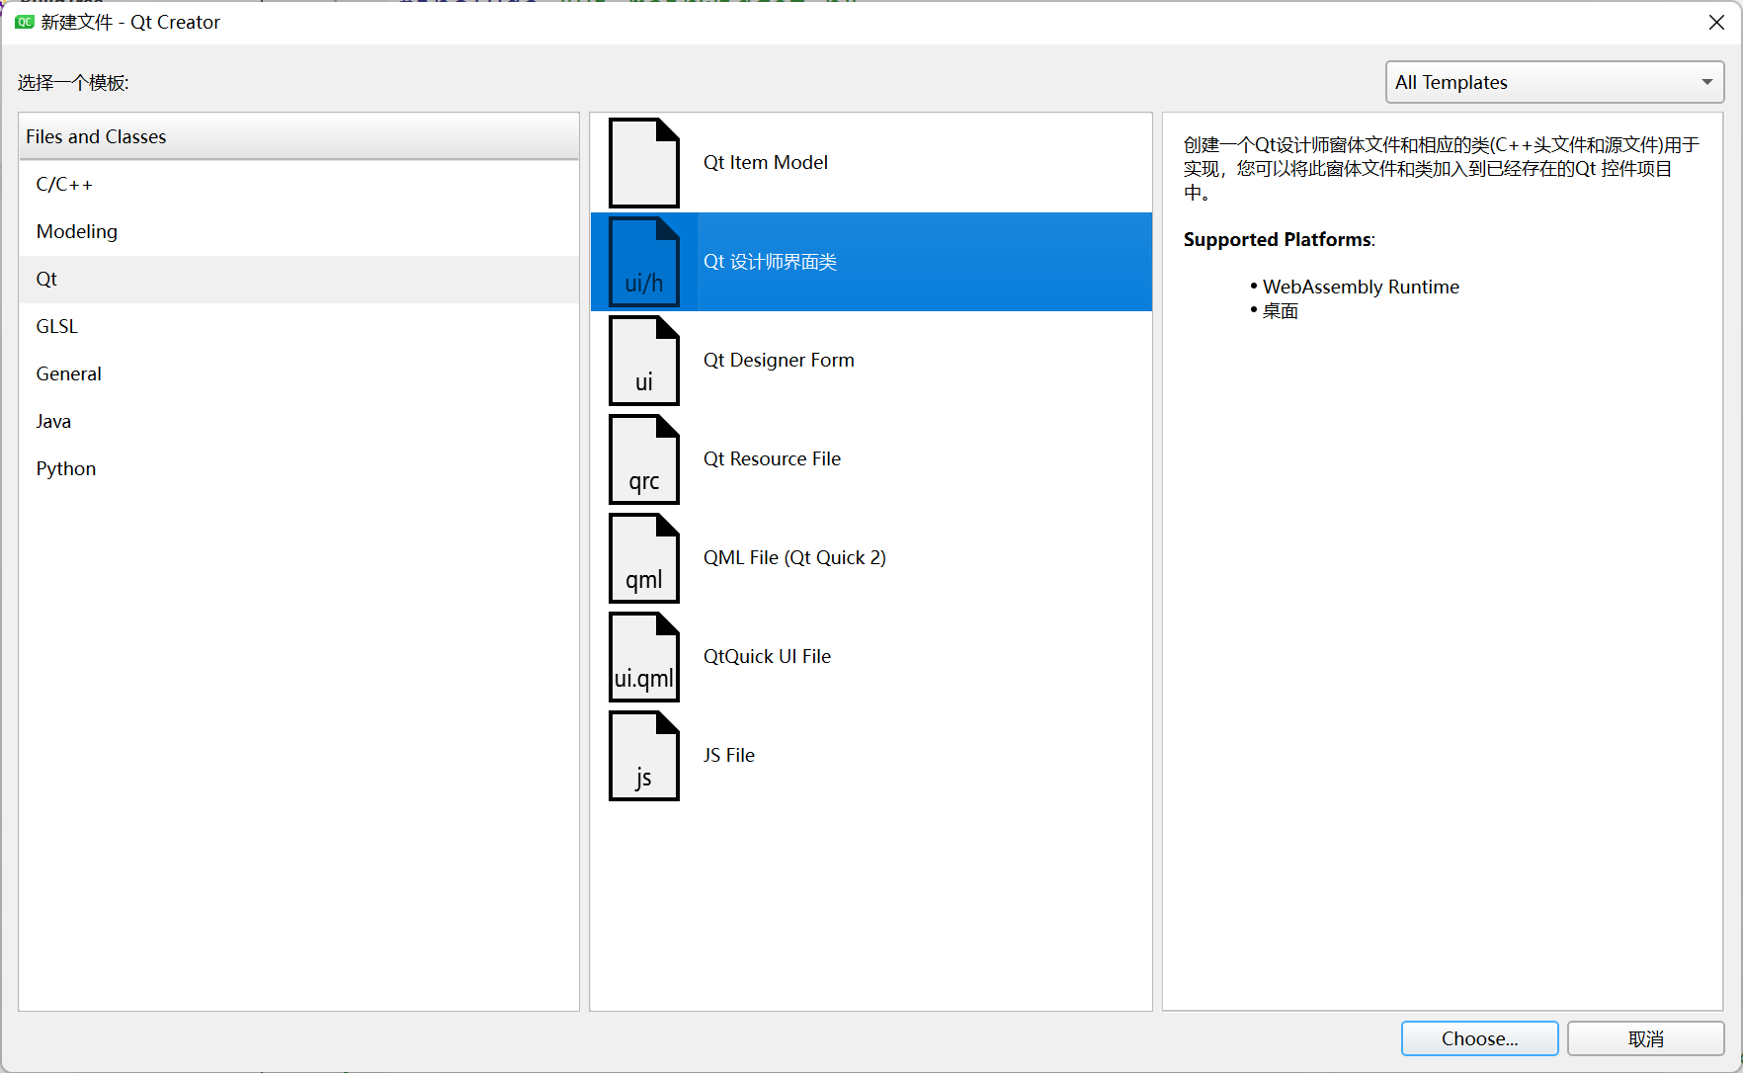
Task: Click the Qt Item Model file icon
Action: tap(644, 163)
